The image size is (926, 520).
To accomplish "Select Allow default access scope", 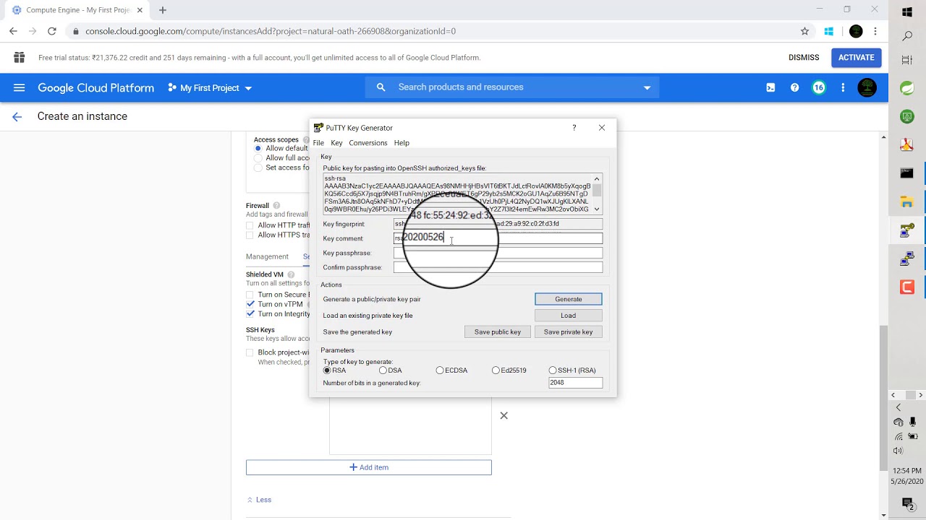I will click(258, 148).
